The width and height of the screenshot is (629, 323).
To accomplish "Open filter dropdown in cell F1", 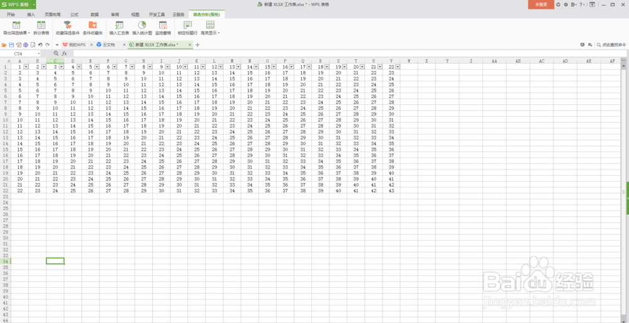I will pyautogui.click(x=114, y=67).
